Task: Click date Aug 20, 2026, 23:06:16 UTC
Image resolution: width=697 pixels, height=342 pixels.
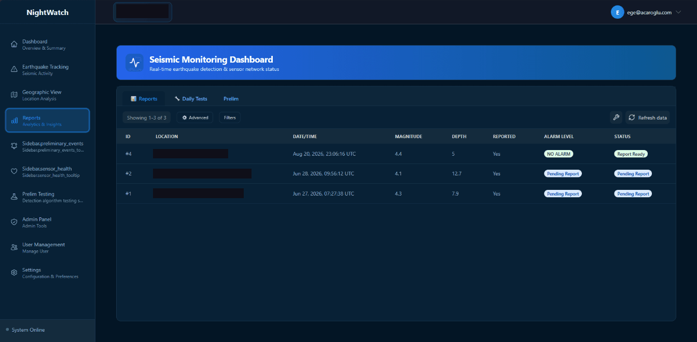Action: tap(324, 154)
